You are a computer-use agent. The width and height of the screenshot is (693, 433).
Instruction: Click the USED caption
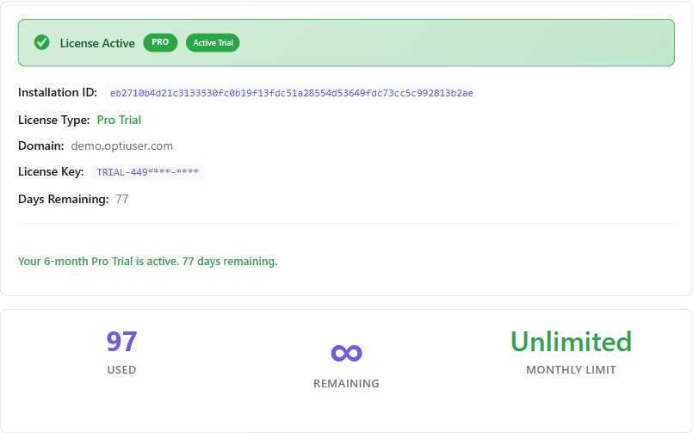pyautogui.click(x=121, y=370)
